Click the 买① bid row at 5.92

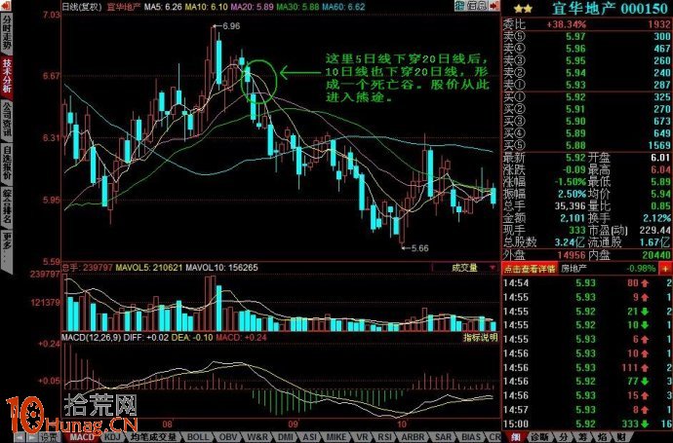(x=587, y=96)
